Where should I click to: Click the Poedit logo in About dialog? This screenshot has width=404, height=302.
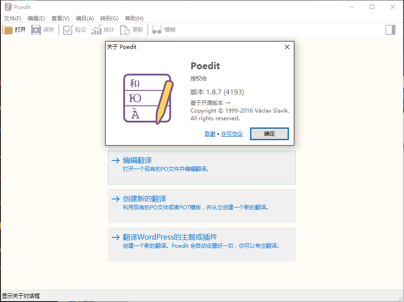[149, 99]
